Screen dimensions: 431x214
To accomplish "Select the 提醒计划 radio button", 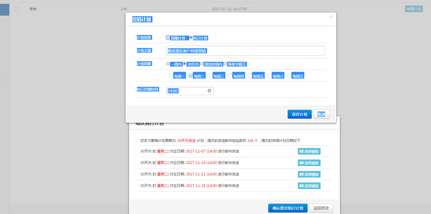I will click(x=168, y=38).
